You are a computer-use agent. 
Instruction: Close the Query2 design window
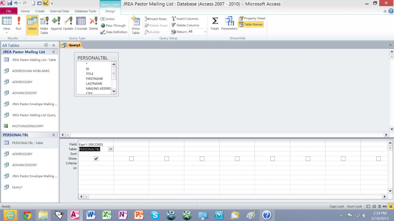pos(391,45)
